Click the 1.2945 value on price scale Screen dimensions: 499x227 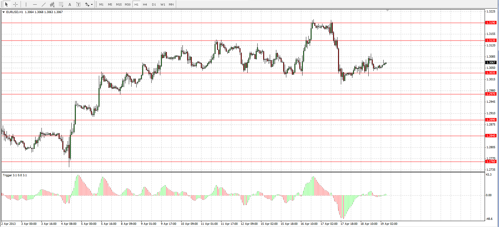(491, 102)
